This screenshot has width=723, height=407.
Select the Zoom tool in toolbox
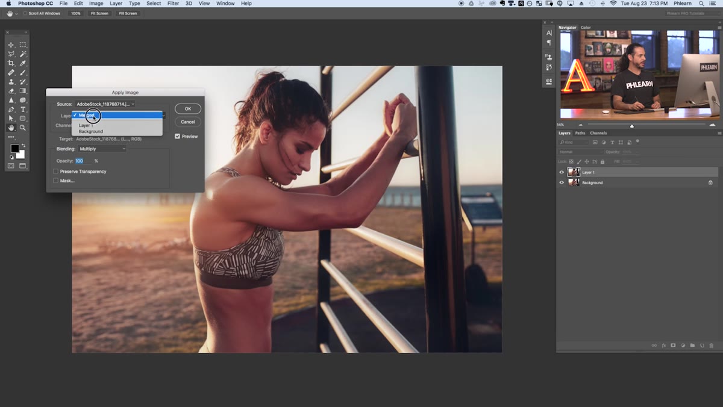click(23, 128)
